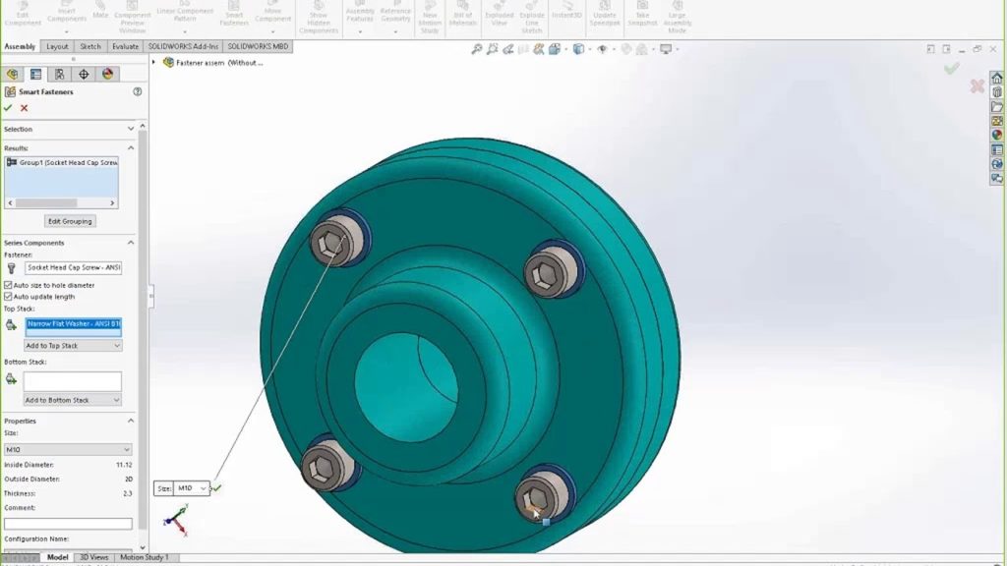Viewport: 1007px width, 566px height.
Task: Open the FeatureManager design tree tab
Action: (x=12, y=75)
